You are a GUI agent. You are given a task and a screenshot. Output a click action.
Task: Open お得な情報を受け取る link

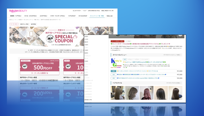[94, 11]
